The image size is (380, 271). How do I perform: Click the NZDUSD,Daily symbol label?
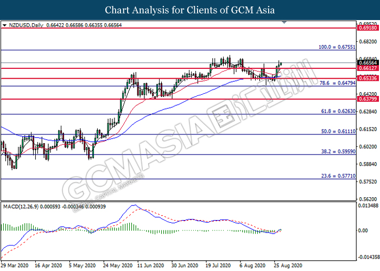point(26,25)
